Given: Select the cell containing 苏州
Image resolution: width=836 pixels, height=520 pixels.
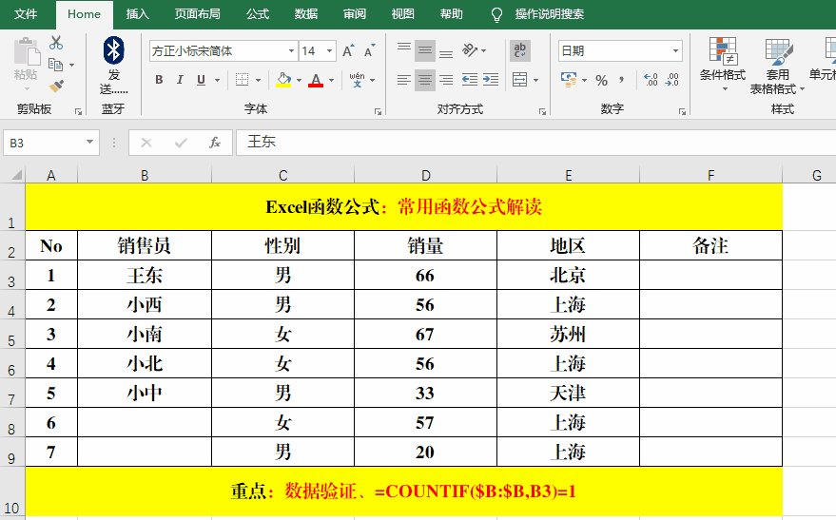Looking at the screenshot, I should click(x=568, y=334).
